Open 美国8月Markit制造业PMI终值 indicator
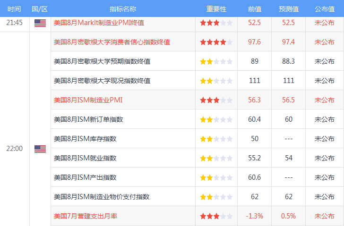The width and height of the screenshot is (344, 226). click(99, 23)
